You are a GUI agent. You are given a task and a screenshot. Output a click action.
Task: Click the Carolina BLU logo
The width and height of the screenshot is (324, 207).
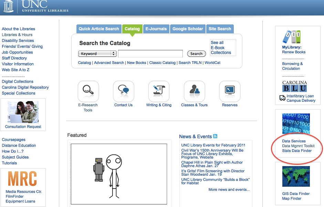294,86
